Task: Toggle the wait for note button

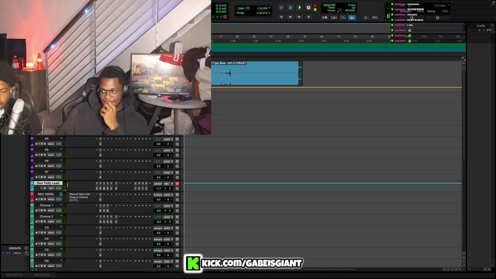Action: click(325, 17)
